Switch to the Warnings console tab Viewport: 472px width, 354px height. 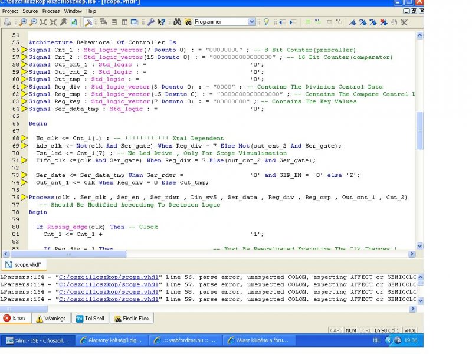coord(51,319)
